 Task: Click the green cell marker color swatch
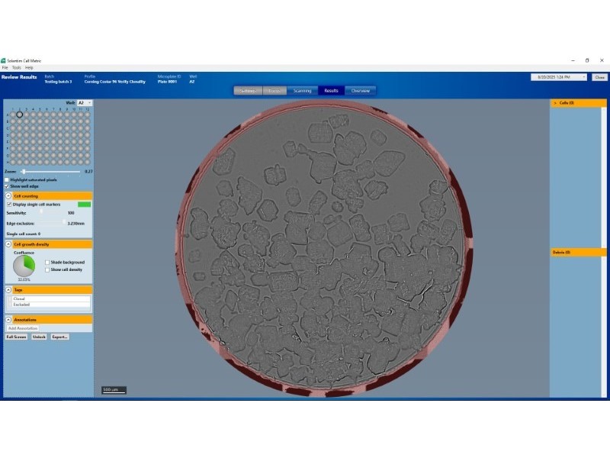[83, 205]
